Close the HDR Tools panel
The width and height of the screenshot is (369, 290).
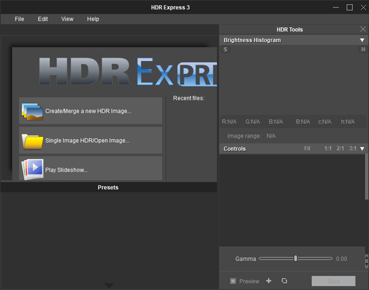click(363, 29)
